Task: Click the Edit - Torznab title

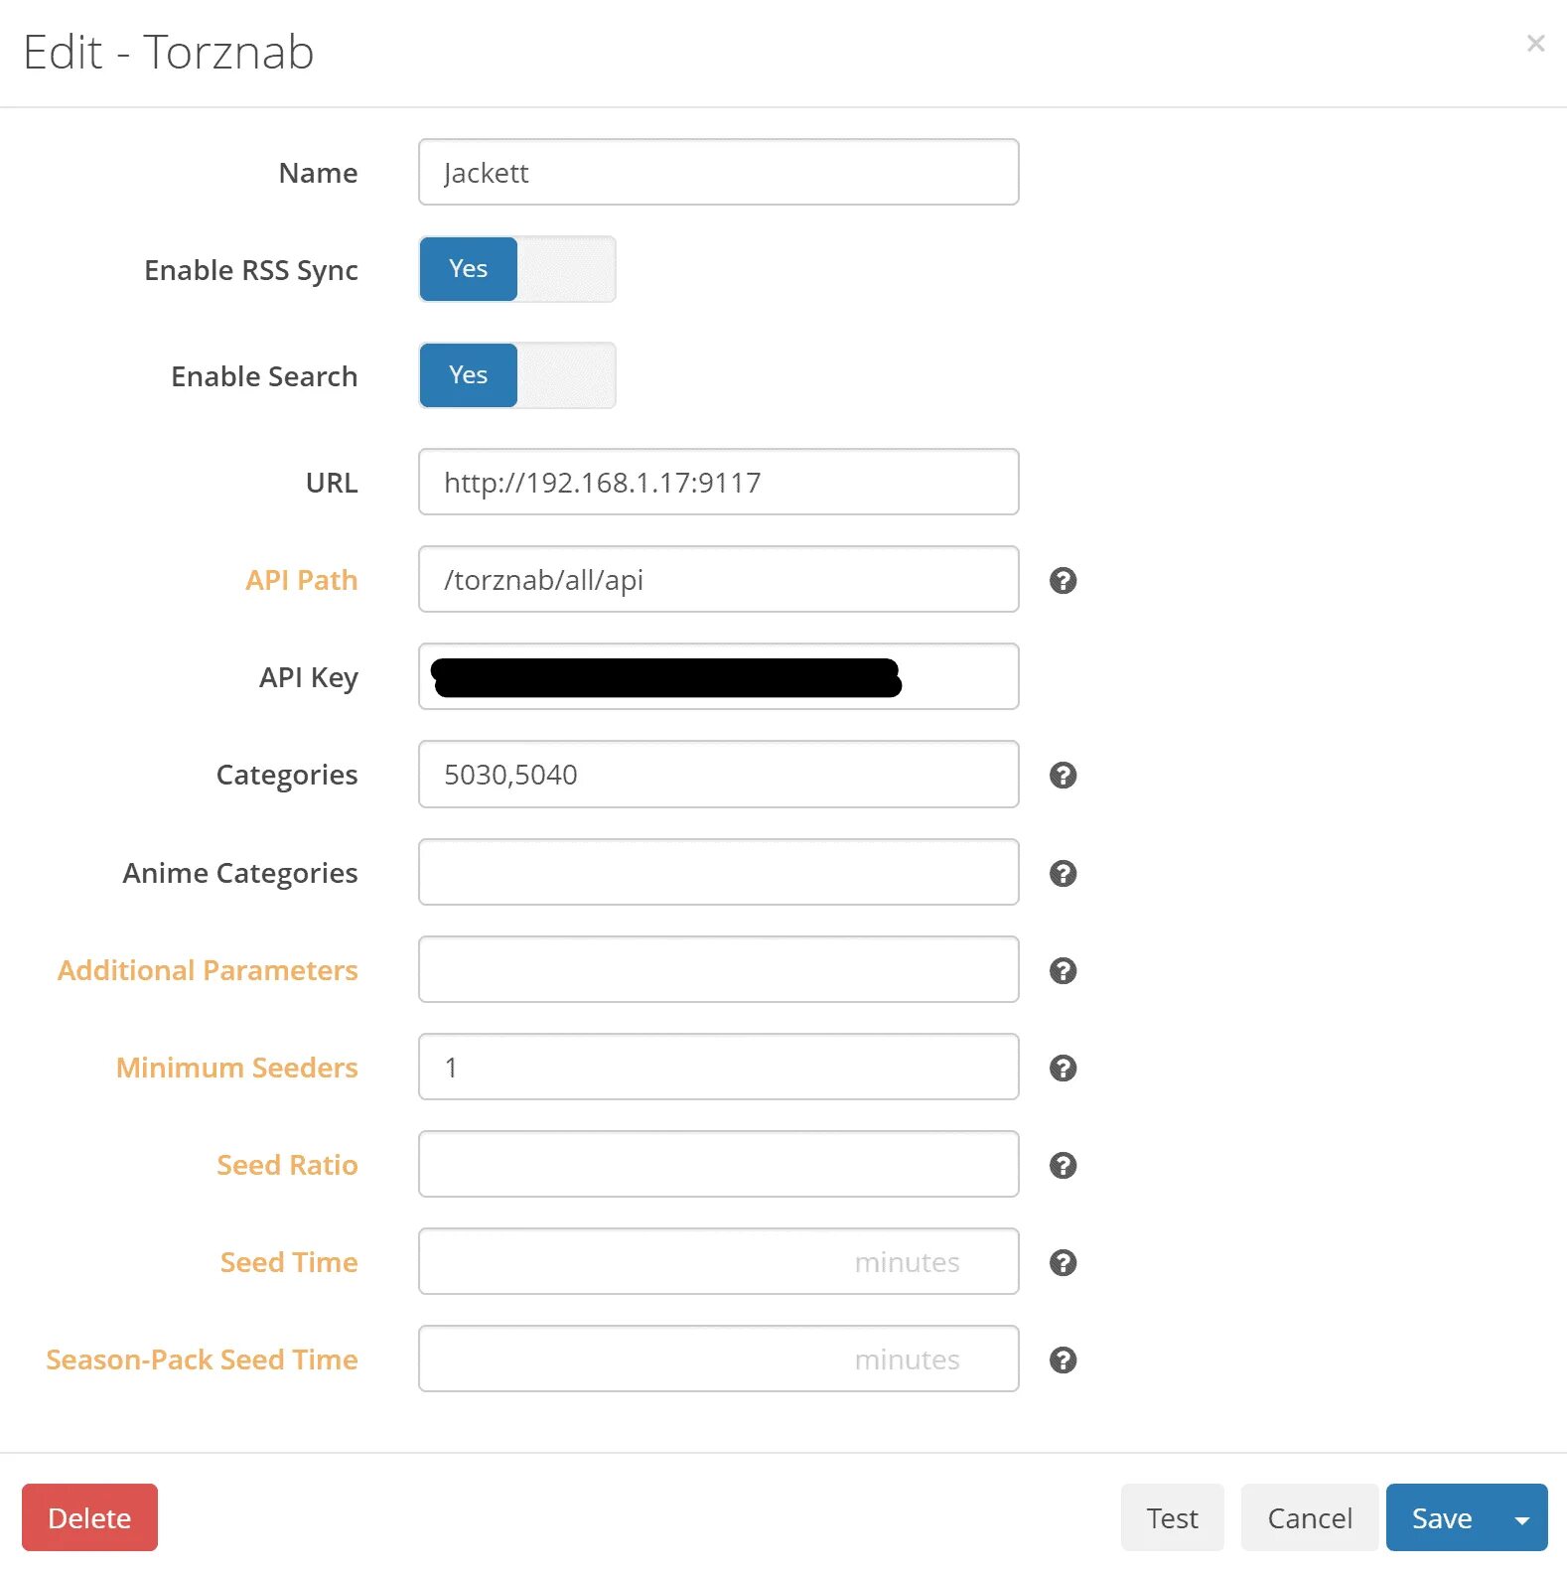Action: (169, 52)
